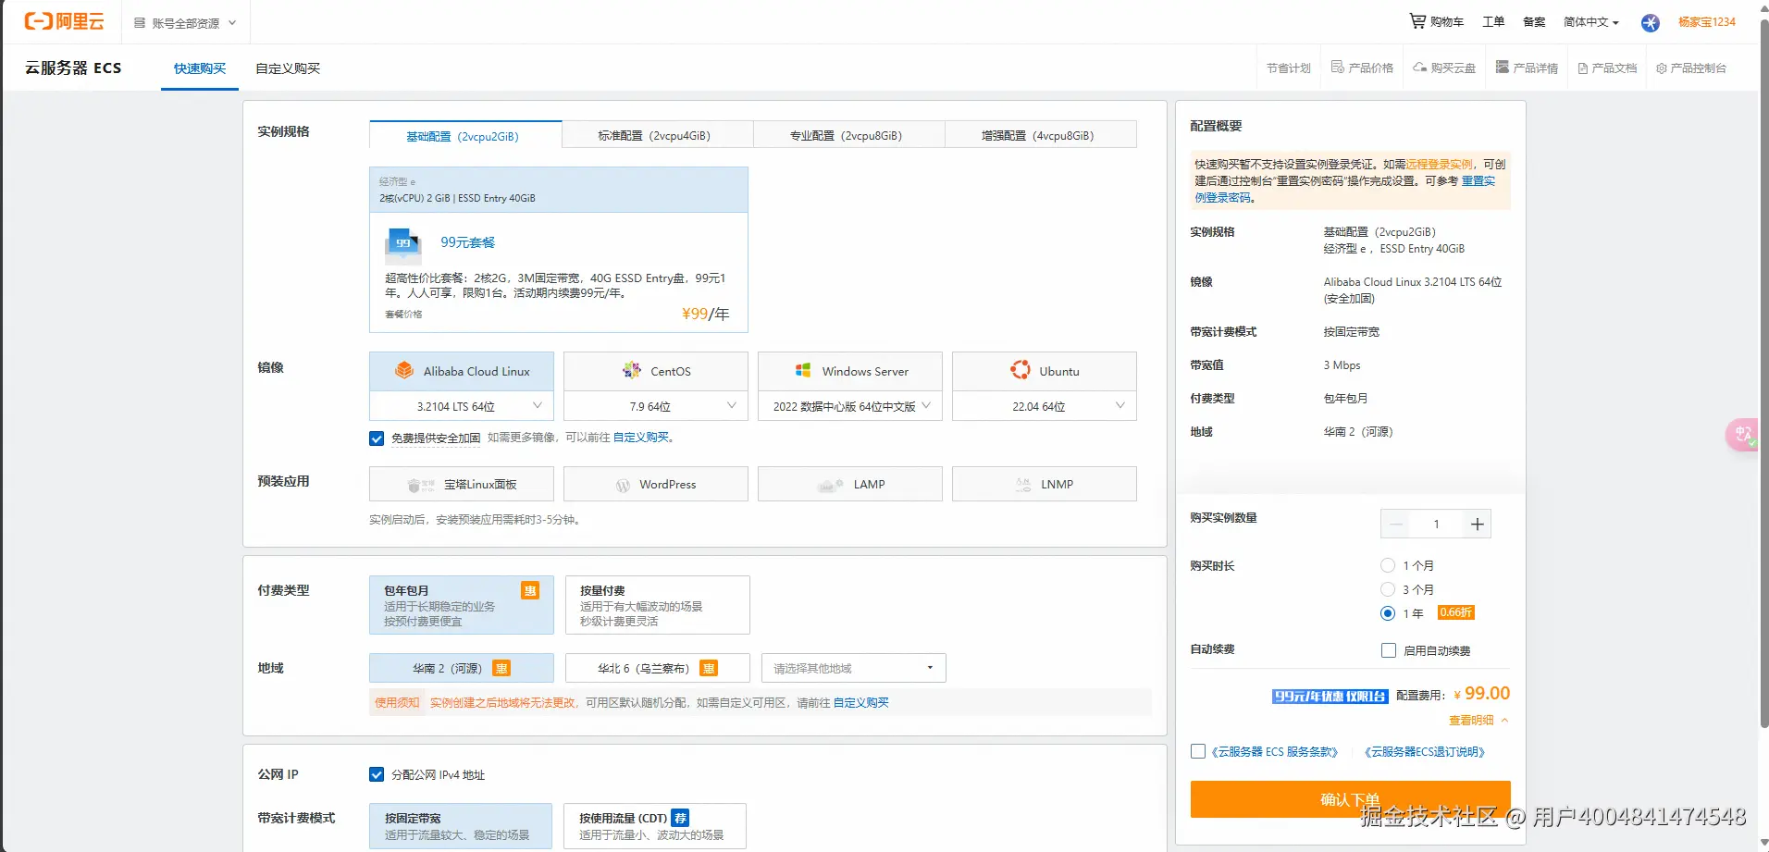
Task: Select the 1 个月 purchase duration
Action: point(1388,566)
